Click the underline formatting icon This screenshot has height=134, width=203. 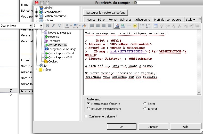coord(59,26)
